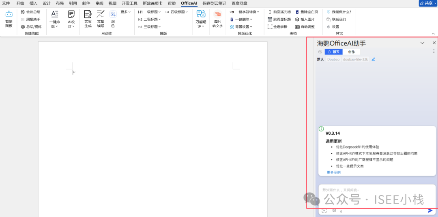
Task: Switch to the 聊天 chat mode
Action: click(333, 52)
